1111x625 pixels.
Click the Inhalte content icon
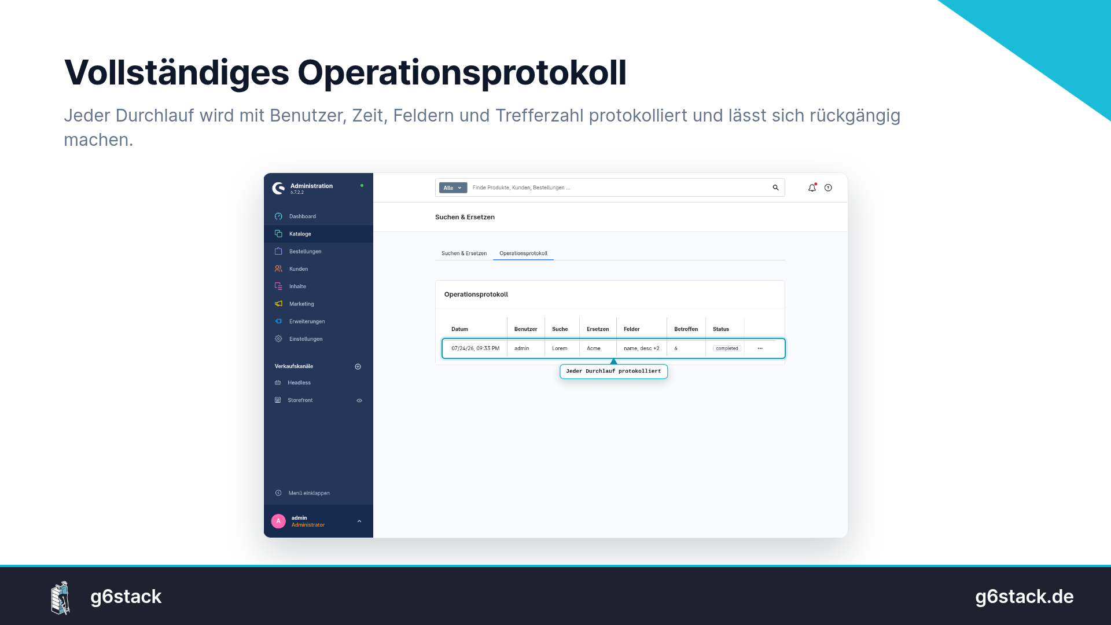click(278, 286)
